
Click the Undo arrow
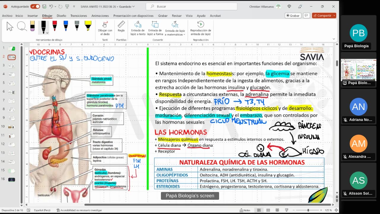coord(51,6)
